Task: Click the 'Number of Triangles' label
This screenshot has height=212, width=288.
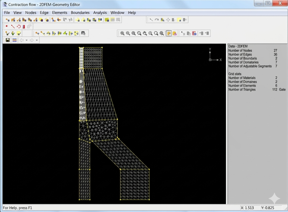Action: (x=242, y=89)
